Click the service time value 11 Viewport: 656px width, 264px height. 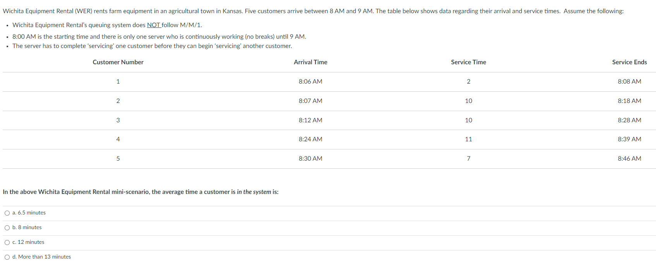tap(468, 139)
